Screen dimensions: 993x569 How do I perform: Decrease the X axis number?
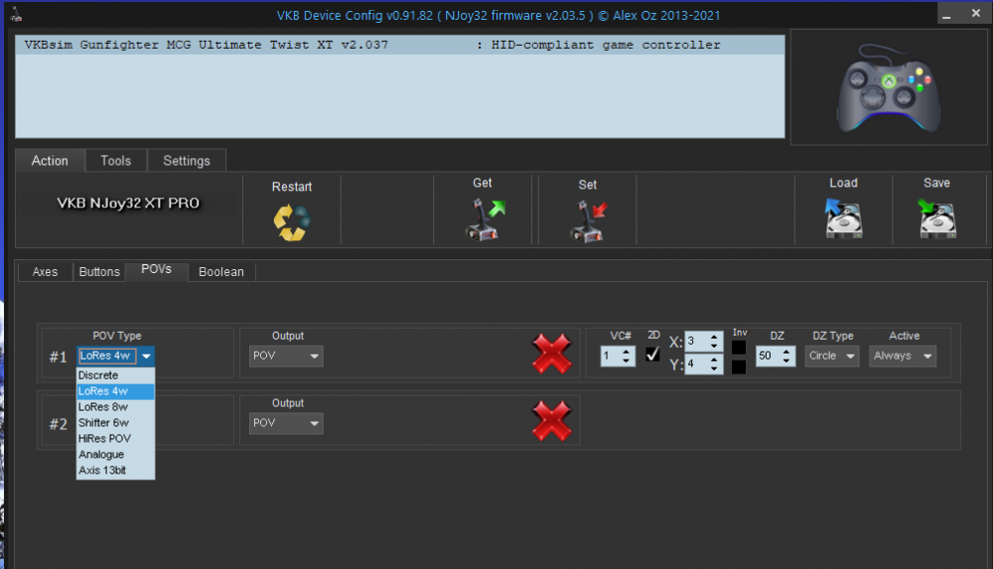(x=714, y=346)
